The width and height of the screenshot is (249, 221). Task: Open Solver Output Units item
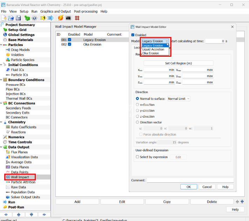pos(25,197)
